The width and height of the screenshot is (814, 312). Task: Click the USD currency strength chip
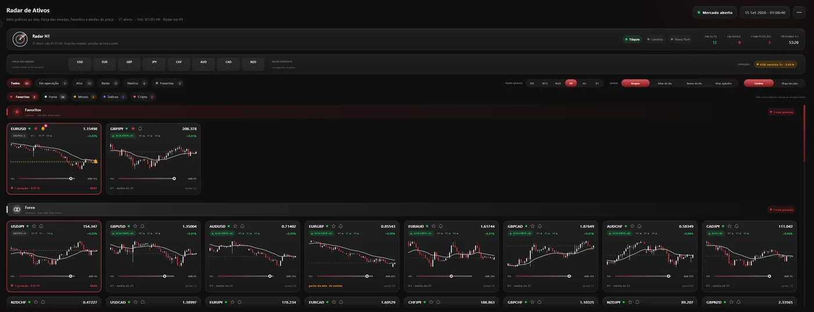[80, 64]
